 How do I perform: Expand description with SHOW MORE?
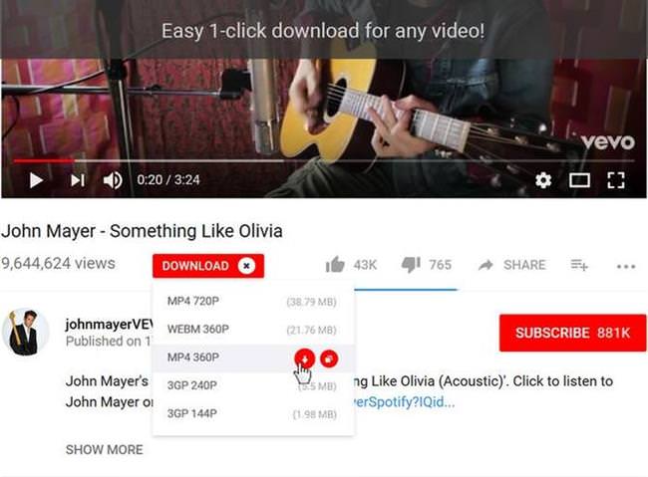(x=104, y=449)
